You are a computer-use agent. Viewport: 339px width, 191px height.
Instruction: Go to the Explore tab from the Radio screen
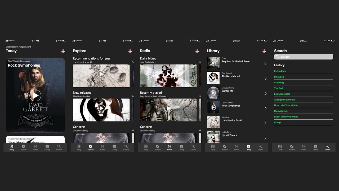[x=158, y=147]
